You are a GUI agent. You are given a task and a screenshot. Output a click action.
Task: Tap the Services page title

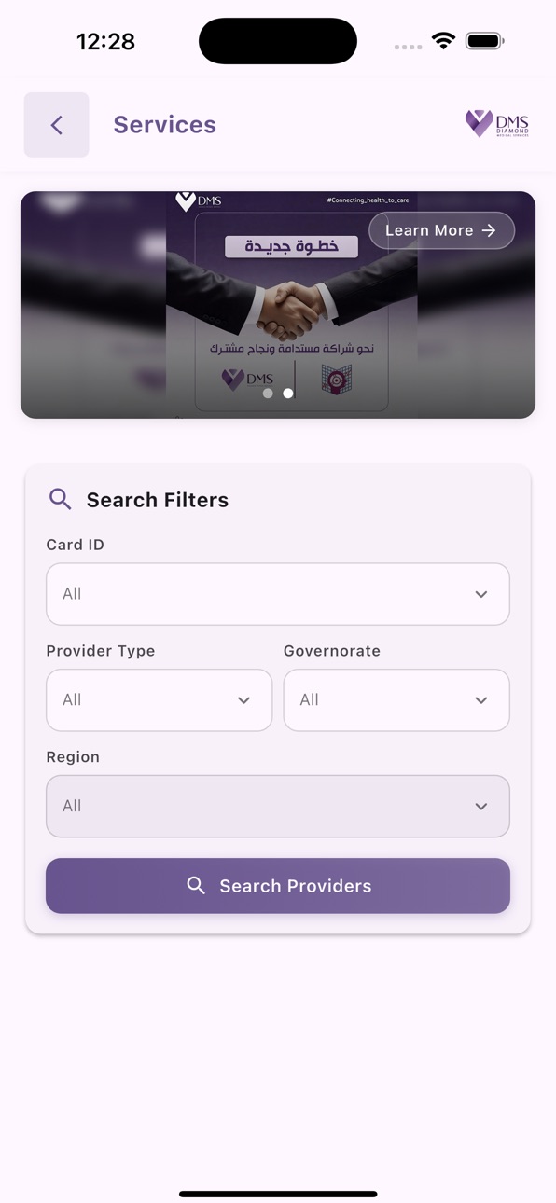(165, 125)
